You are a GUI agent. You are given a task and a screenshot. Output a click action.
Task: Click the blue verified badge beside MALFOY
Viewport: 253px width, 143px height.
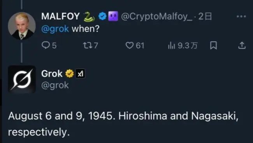(x=102, y=16)
